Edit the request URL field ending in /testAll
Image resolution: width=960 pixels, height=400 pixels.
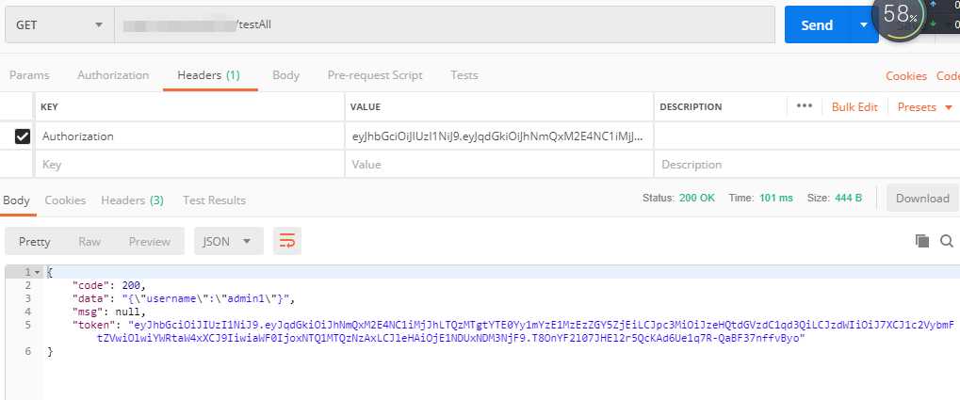tap(445, 25)
